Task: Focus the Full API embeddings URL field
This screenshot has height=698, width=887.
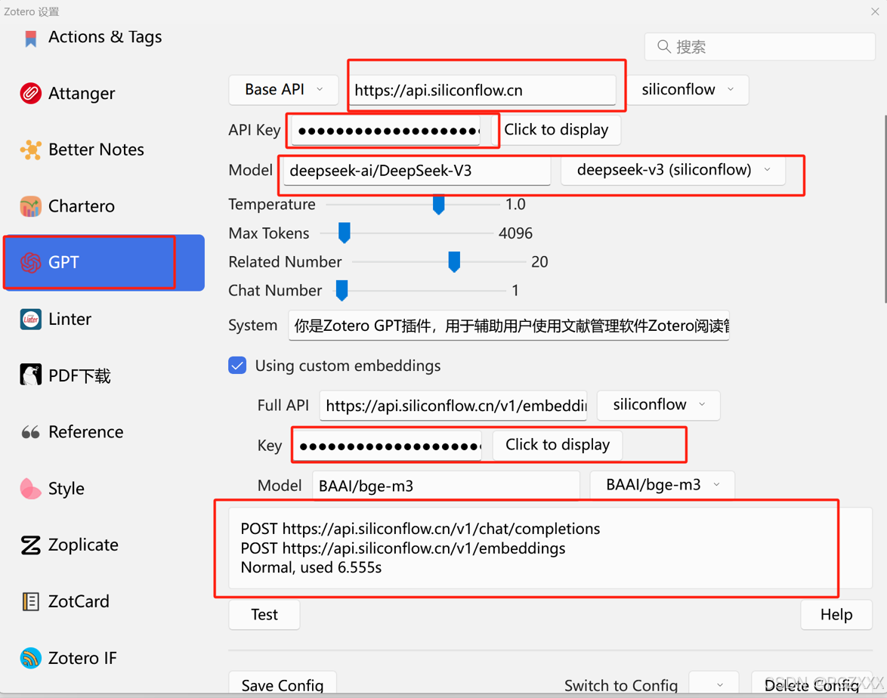Action: (x=453, y=406)
